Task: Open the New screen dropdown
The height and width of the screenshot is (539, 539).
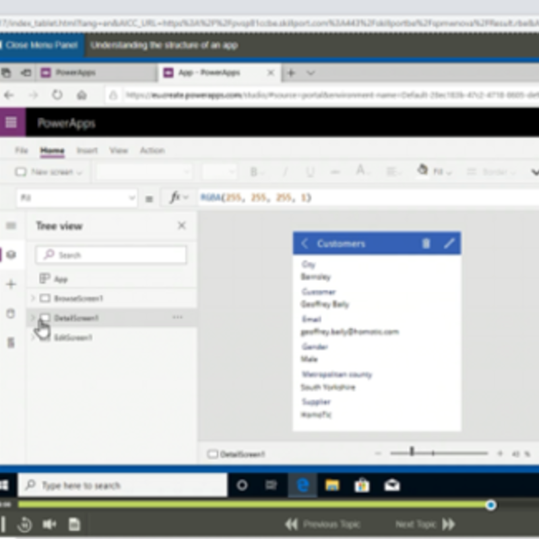Action: 49,172
